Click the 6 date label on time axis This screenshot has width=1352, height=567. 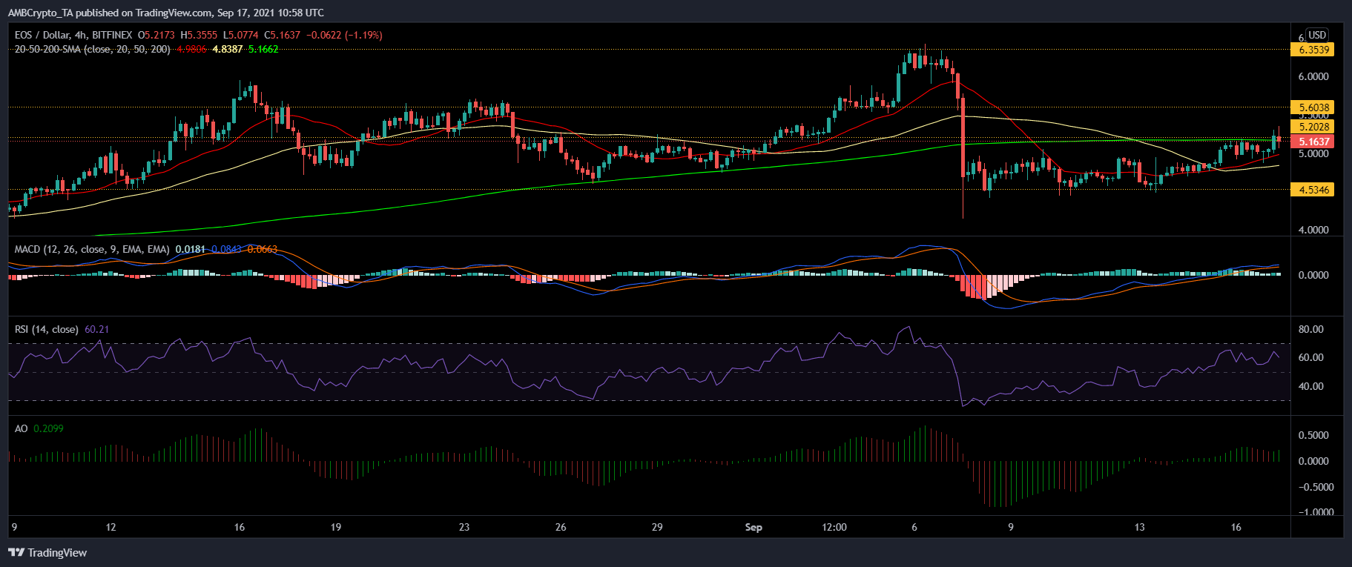click(x=914, y=528)
